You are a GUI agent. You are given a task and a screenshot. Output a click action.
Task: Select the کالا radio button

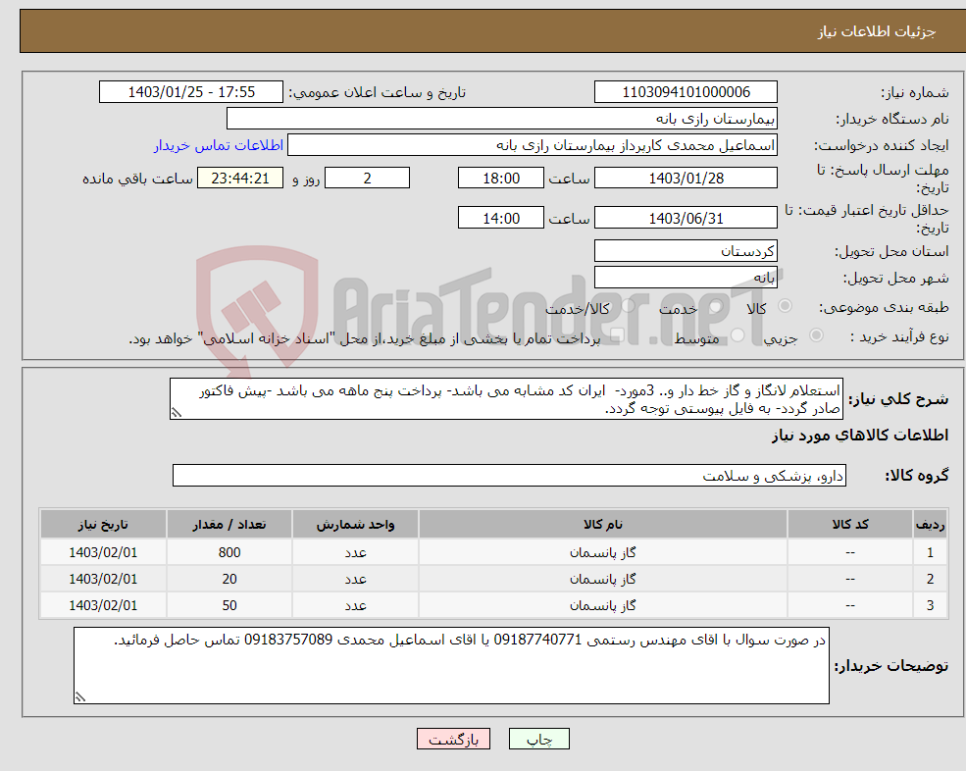[785, 306]
